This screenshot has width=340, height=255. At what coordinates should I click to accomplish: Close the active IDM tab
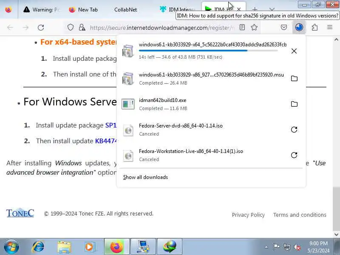239,9
